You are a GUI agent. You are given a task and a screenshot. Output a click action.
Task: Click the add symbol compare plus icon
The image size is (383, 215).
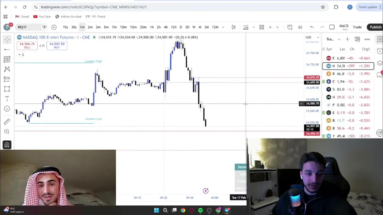click(54, 27)
